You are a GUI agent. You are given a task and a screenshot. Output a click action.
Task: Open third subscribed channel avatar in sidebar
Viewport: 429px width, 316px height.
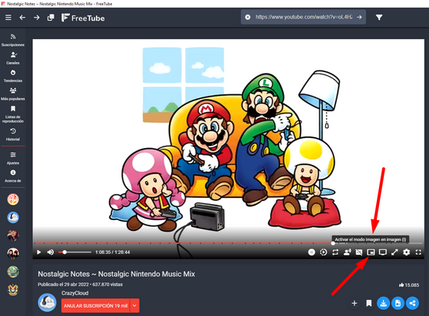13,235
